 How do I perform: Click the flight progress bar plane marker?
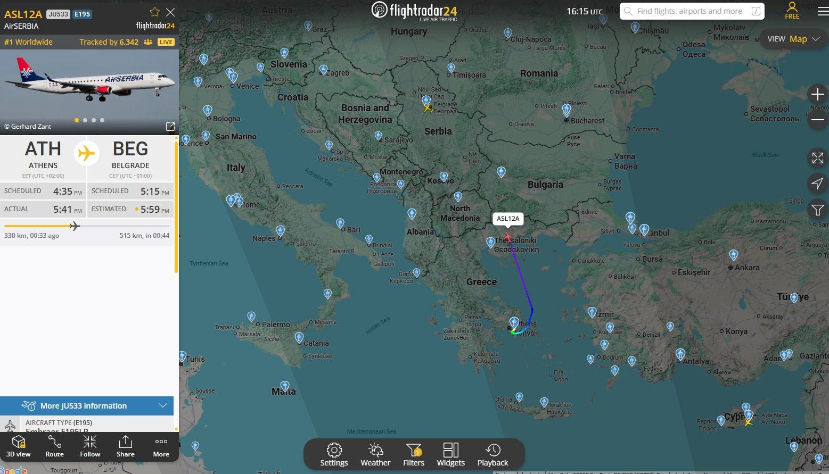[75, 226]
